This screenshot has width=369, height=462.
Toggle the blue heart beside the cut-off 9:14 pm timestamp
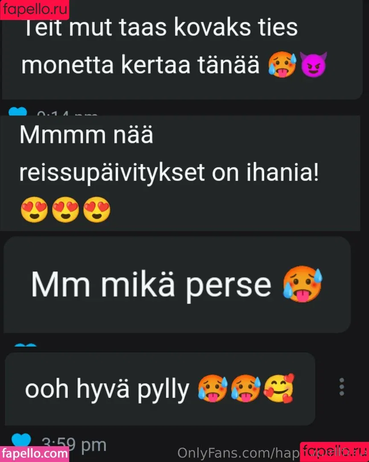click(x=18, y=111)
